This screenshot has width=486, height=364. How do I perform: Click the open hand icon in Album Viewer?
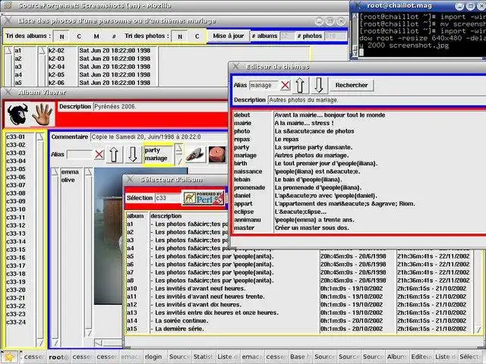(43, 115)
